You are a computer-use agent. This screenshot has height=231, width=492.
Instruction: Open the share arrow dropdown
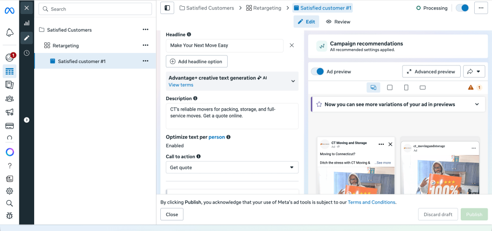coord(474,72)
